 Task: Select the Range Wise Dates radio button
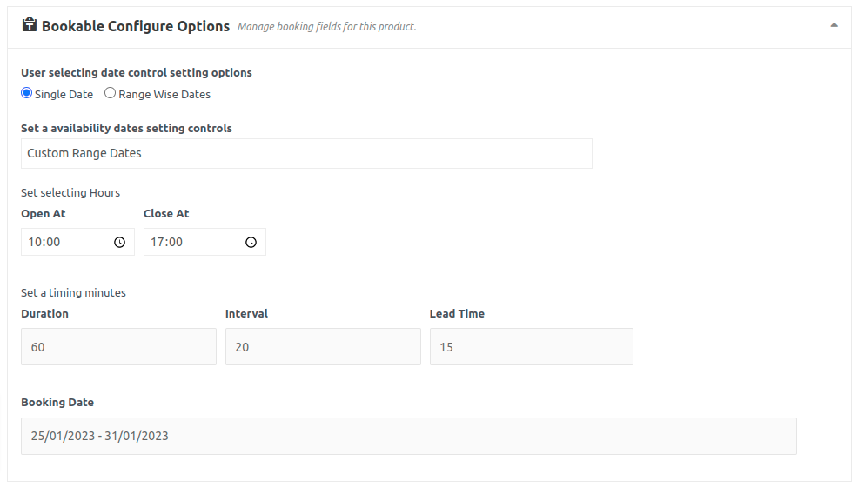[111, 93]
